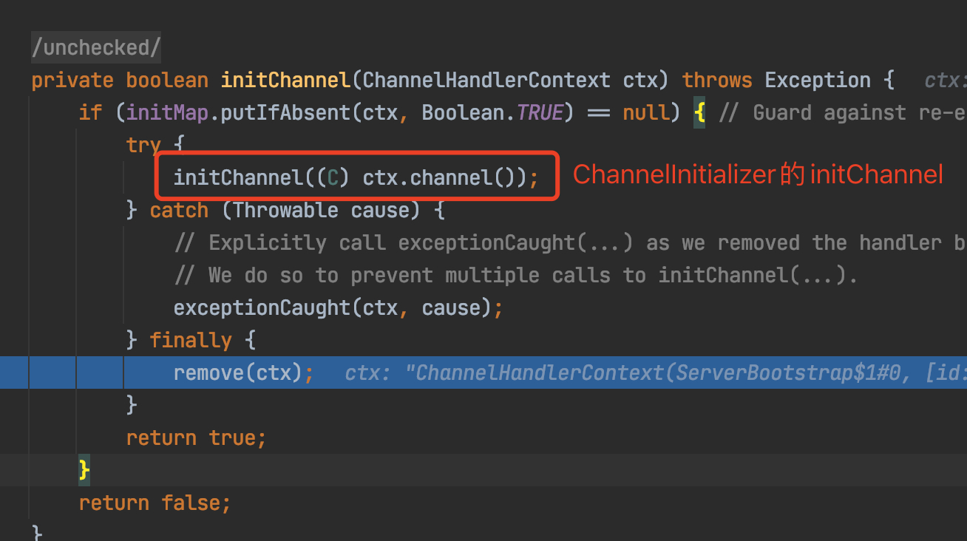This screenshot has width=967, height=541.
Task: Click the 'Exception' type after throws
Action: point(818,80)
